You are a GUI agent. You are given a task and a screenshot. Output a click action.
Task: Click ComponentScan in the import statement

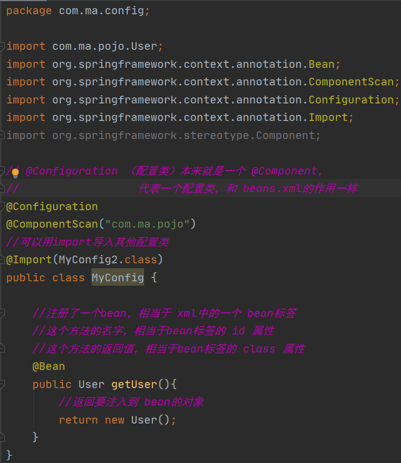[x=351, y=82]
